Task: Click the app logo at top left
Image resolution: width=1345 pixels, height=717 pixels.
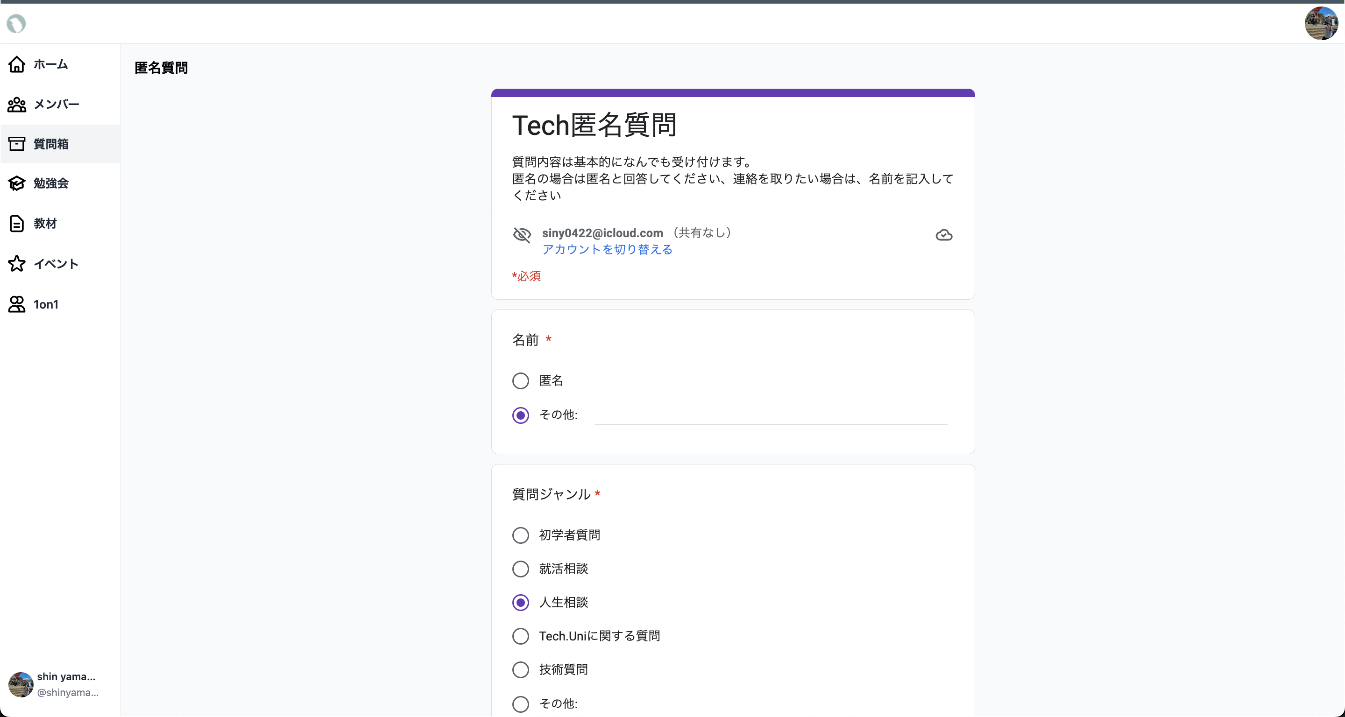Action: click(16, 23)
